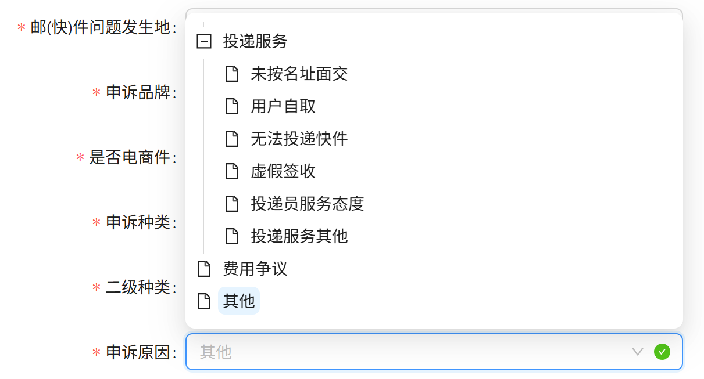Choose the 用户自取 option
This screenshot has width=704, height=379.
click(x=283, y=106)
